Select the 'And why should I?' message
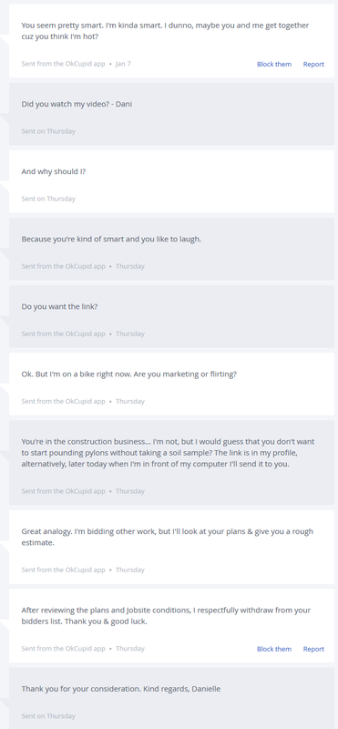Screen dimensions: 338x729 [54, 171]
